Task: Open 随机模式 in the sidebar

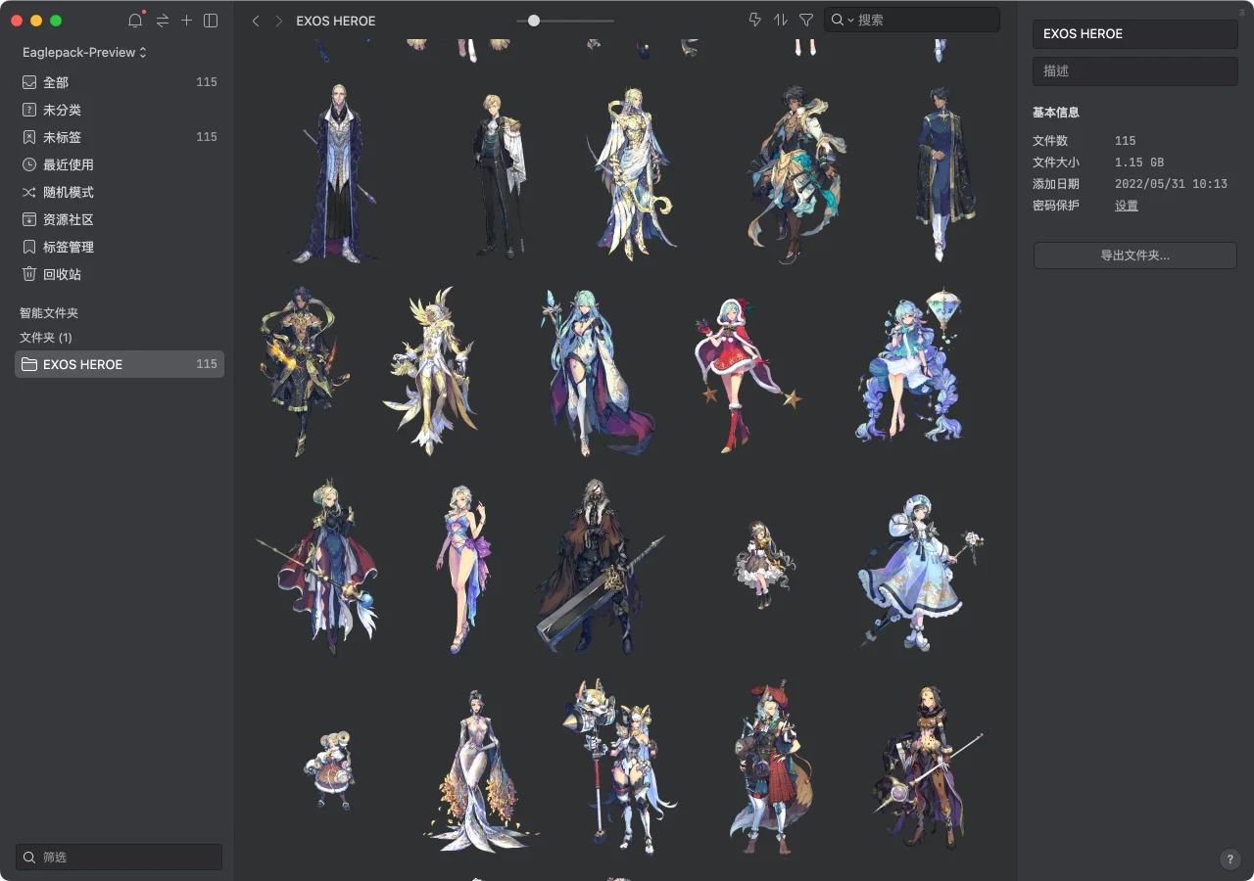Action: [120, 192]
